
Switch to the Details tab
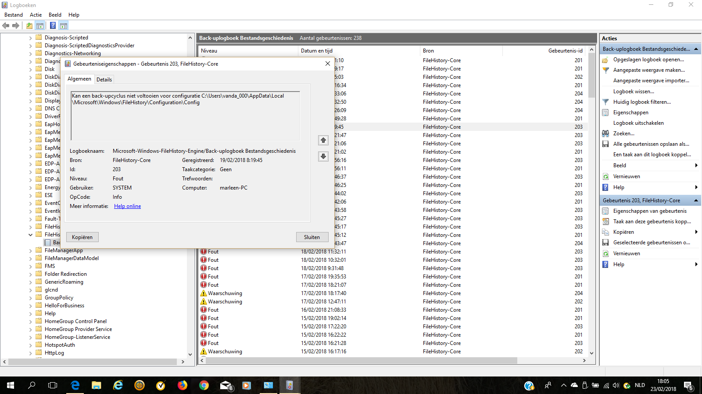[104, 79]
